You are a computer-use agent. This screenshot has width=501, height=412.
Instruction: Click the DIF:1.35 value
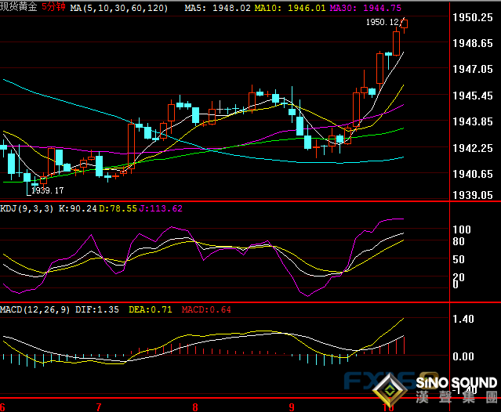pyautogui.click(x=97, y=309)
